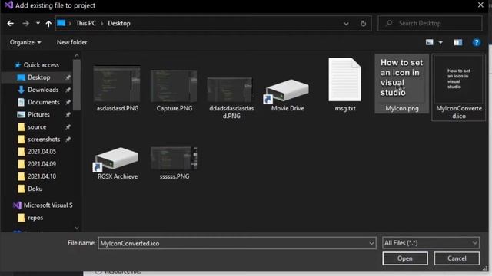Select the Capture.PNG file
492x276 pixels.
pyautogui.click(x=175, y=90)
